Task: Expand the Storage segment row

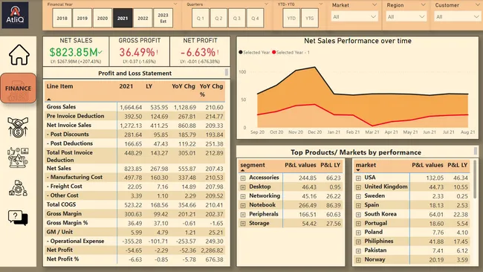Action: coord(243,224)
